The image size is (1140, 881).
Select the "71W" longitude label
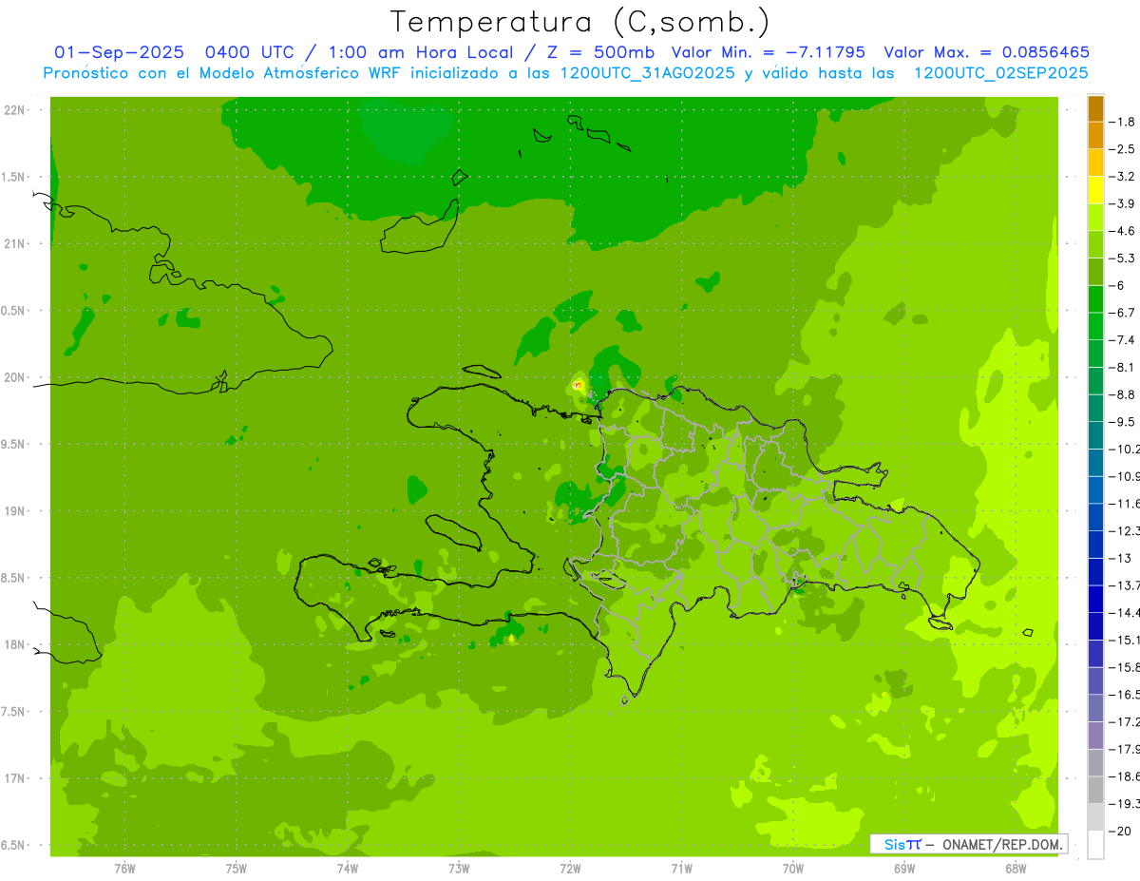[681, 869]
